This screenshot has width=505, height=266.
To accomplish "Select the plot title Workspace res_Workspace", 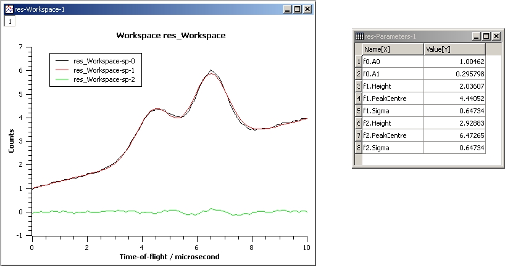I will 170,36.
